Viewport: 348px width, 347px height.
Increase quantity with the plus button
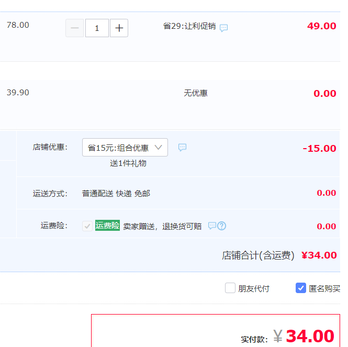119,28
